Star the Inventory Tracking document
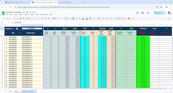Image resolution: width=173 pixels, height=93 pixels. pyautogui.click(x=24, y=12)
